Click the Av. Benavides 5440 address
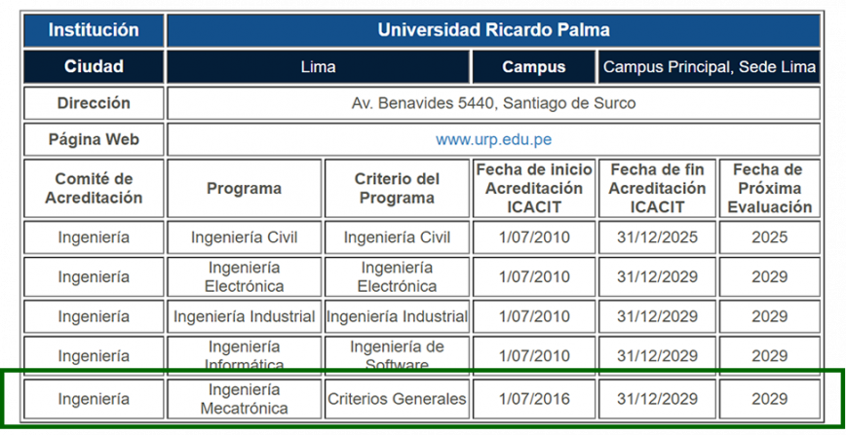Image resolution: width=846 pixels, height=435 pixels. pos(493,103)
